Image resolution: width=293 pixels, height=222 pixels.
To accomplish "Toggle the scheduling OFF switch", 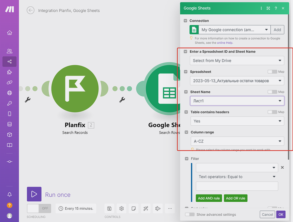I will (x=39, y=208).
